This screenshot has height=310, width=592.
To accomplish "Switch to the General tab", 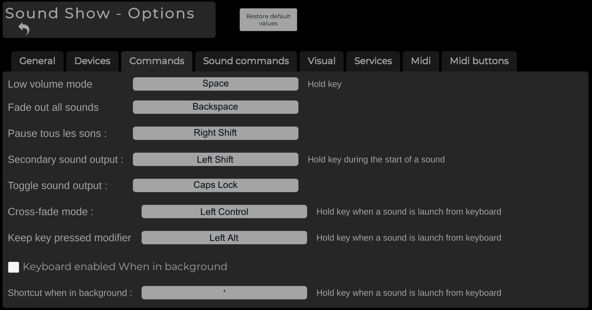I will [37, 61].
